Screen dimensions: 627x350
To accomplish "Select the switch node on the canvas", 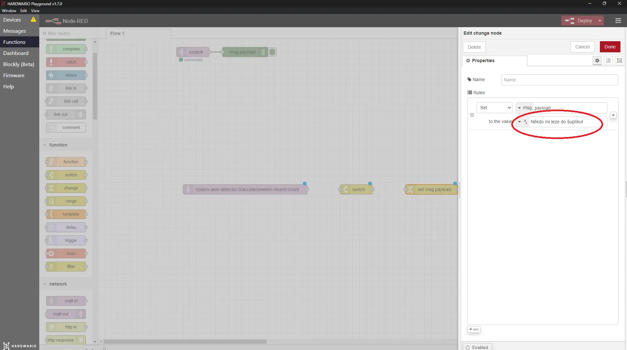I will pos(356,189).
